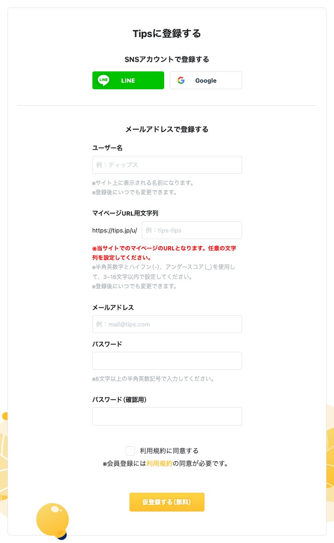Submit with 仮登録する(無料) button

coord(167,502)
